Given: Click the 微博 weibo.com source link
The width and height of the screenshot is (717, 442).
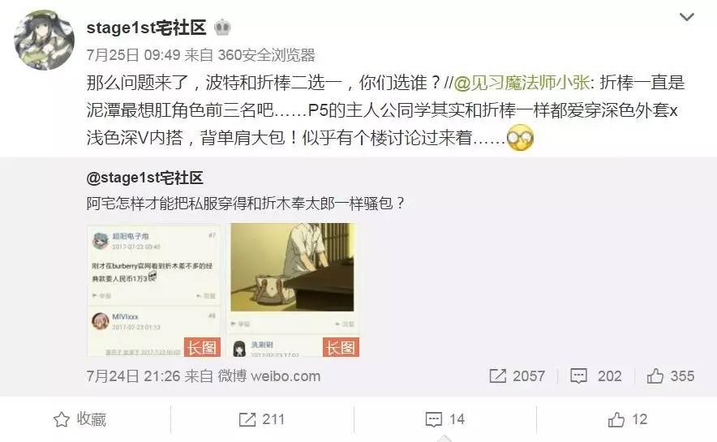Looking at the screenshot, I should coord(269,376).
